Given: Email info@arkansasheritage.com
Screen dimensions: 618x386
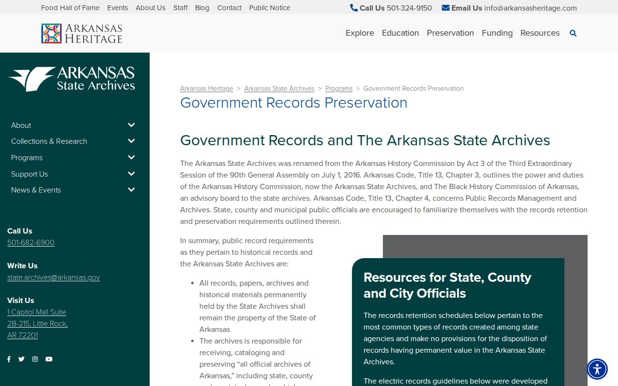Looking at the screenshot, I should pyautogui.click(x=531, y=8).
